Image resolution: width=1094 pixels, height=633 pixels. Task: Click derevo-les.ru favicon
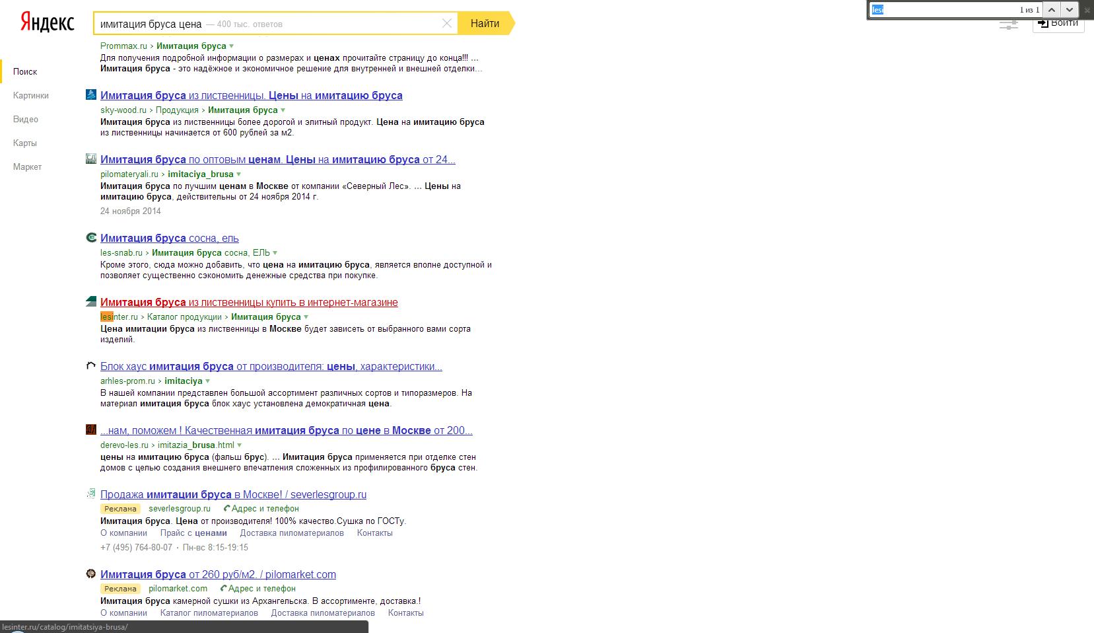click(91, 429)
